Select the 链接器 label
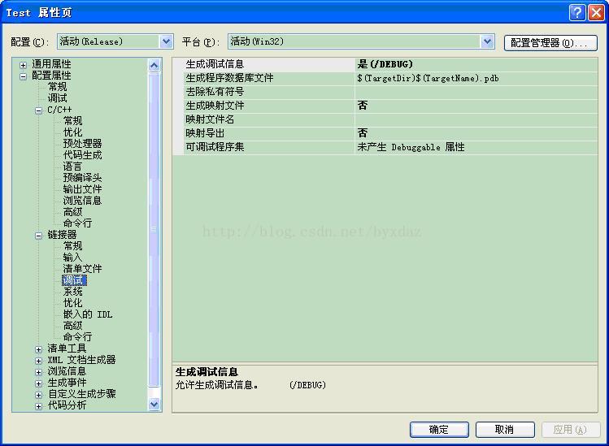The image size is (609, 446). point(62,235)
